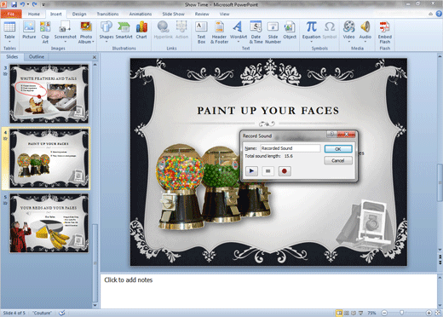Click Cancel in Record Sound dialog
The image size is (443, 317).
(338, 160)
